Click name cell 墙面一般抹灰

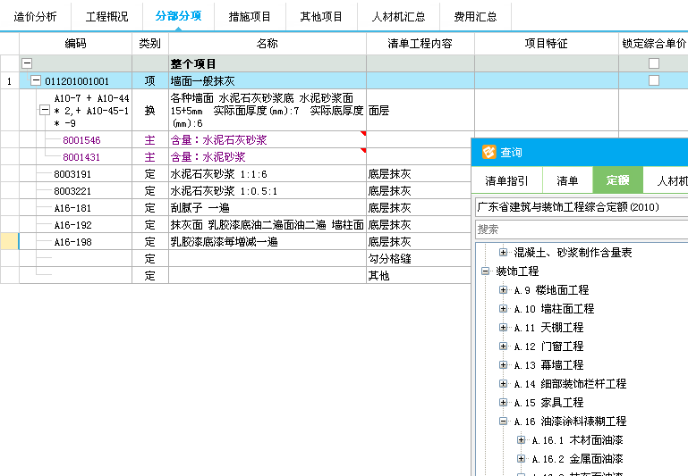(268, 81)
